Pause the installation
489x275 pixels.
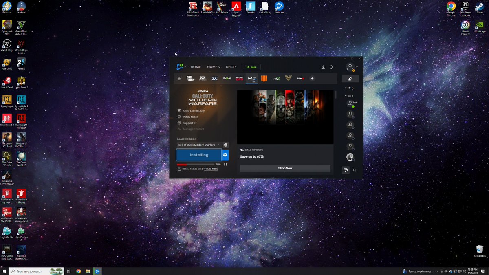point(225,164)
